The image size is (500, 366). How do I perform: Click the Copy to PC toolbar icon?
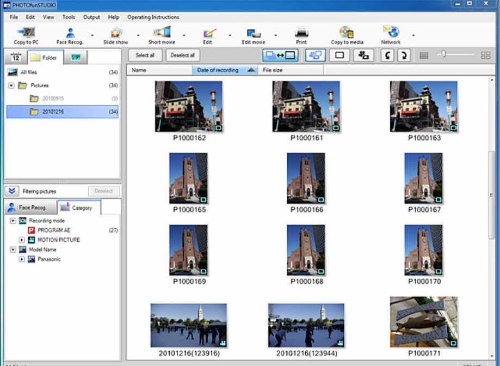point(26,35)
